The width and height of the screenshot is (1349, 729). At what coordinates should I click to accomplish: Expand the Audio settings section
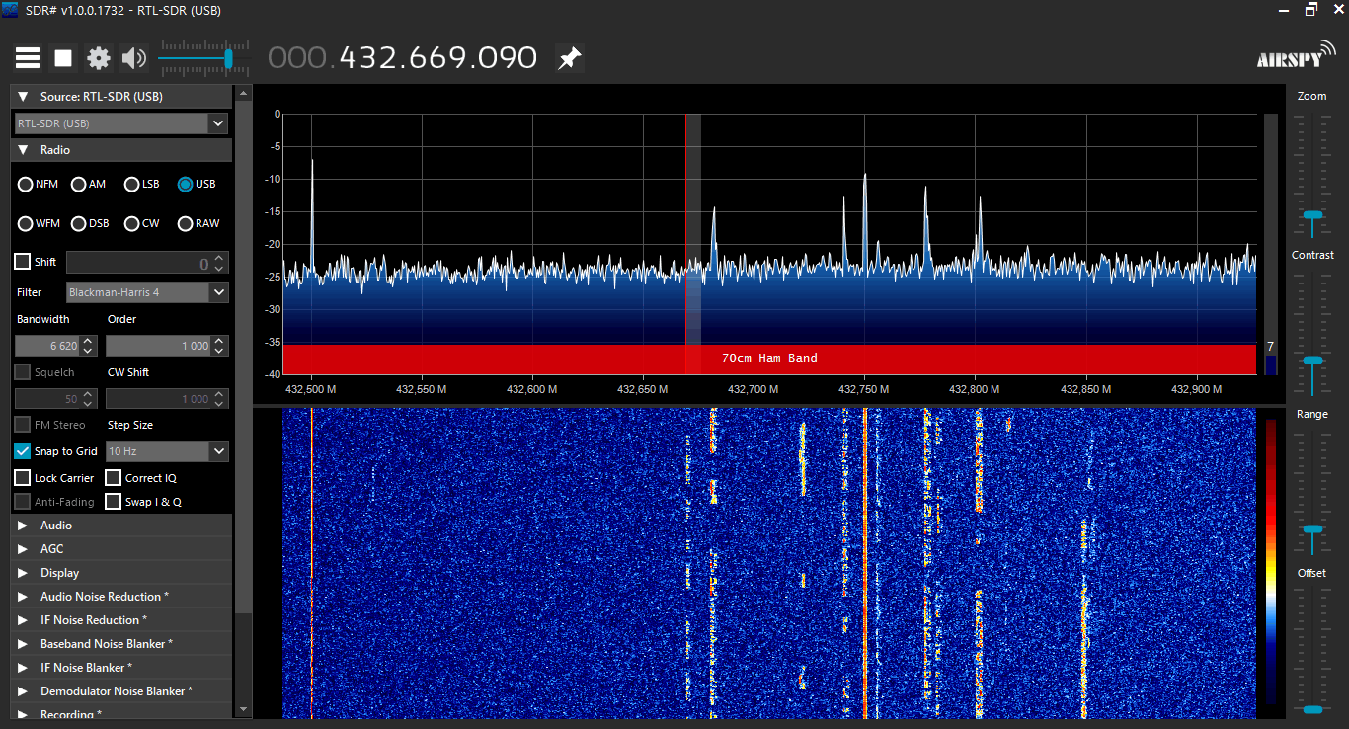pyautogui.click(x=23, y=526)
